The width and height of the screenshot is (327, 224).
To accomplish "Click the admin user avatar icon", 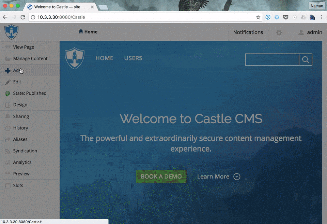I will click(x=301, y=32).
